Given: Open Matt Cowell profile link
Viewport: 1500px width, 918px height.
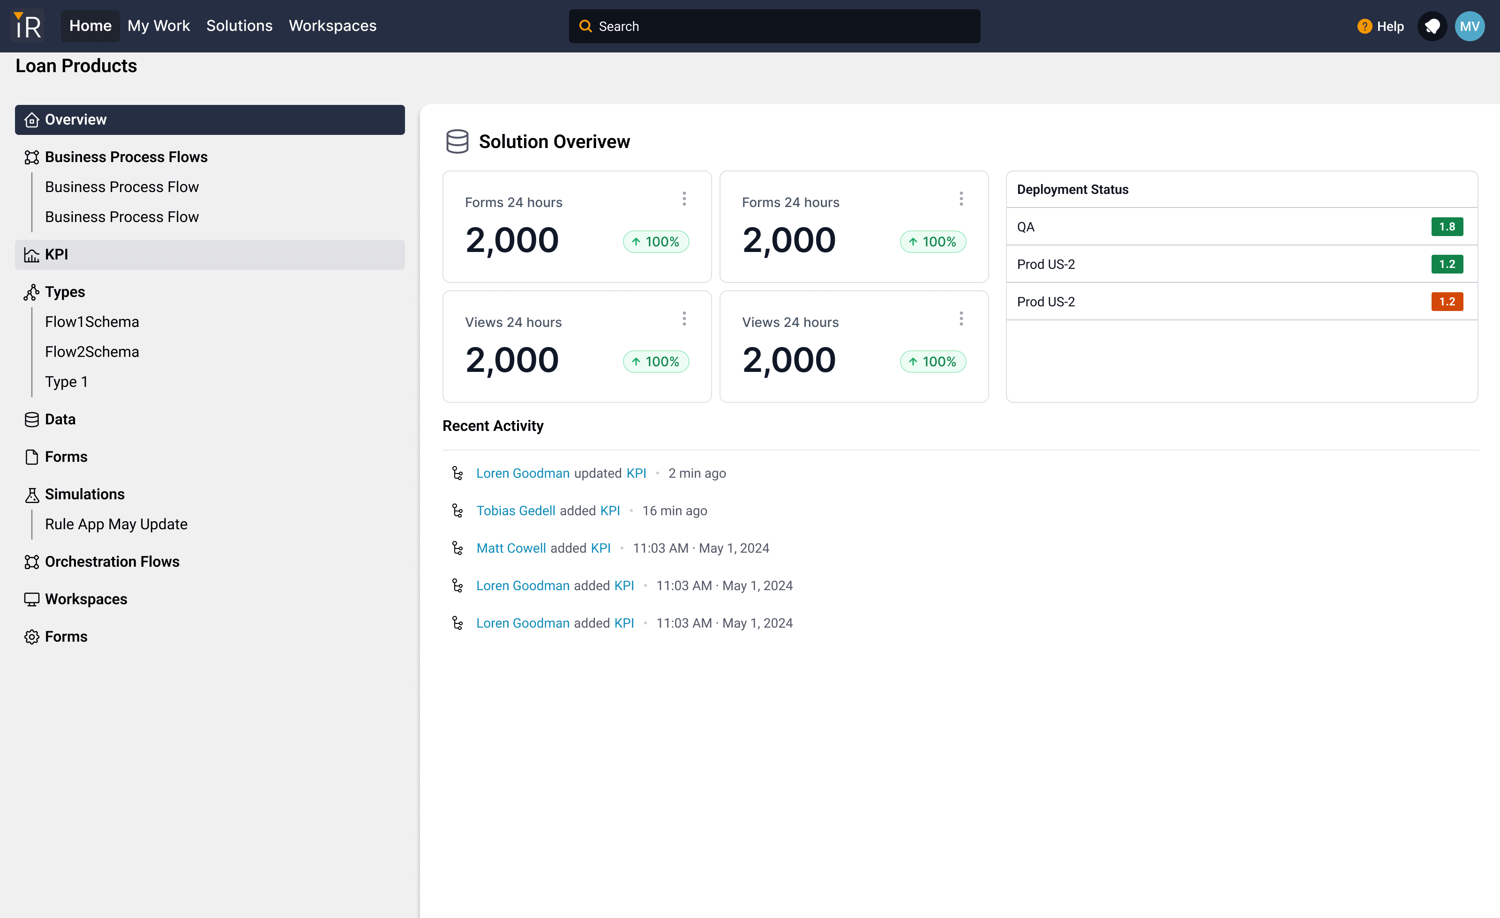Looking at the screenshot, I should 511,548.
